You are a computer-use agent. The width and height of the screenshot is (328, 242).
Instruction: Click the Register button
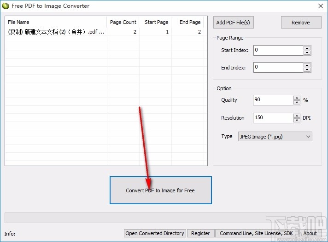click(x=200, y=233)
